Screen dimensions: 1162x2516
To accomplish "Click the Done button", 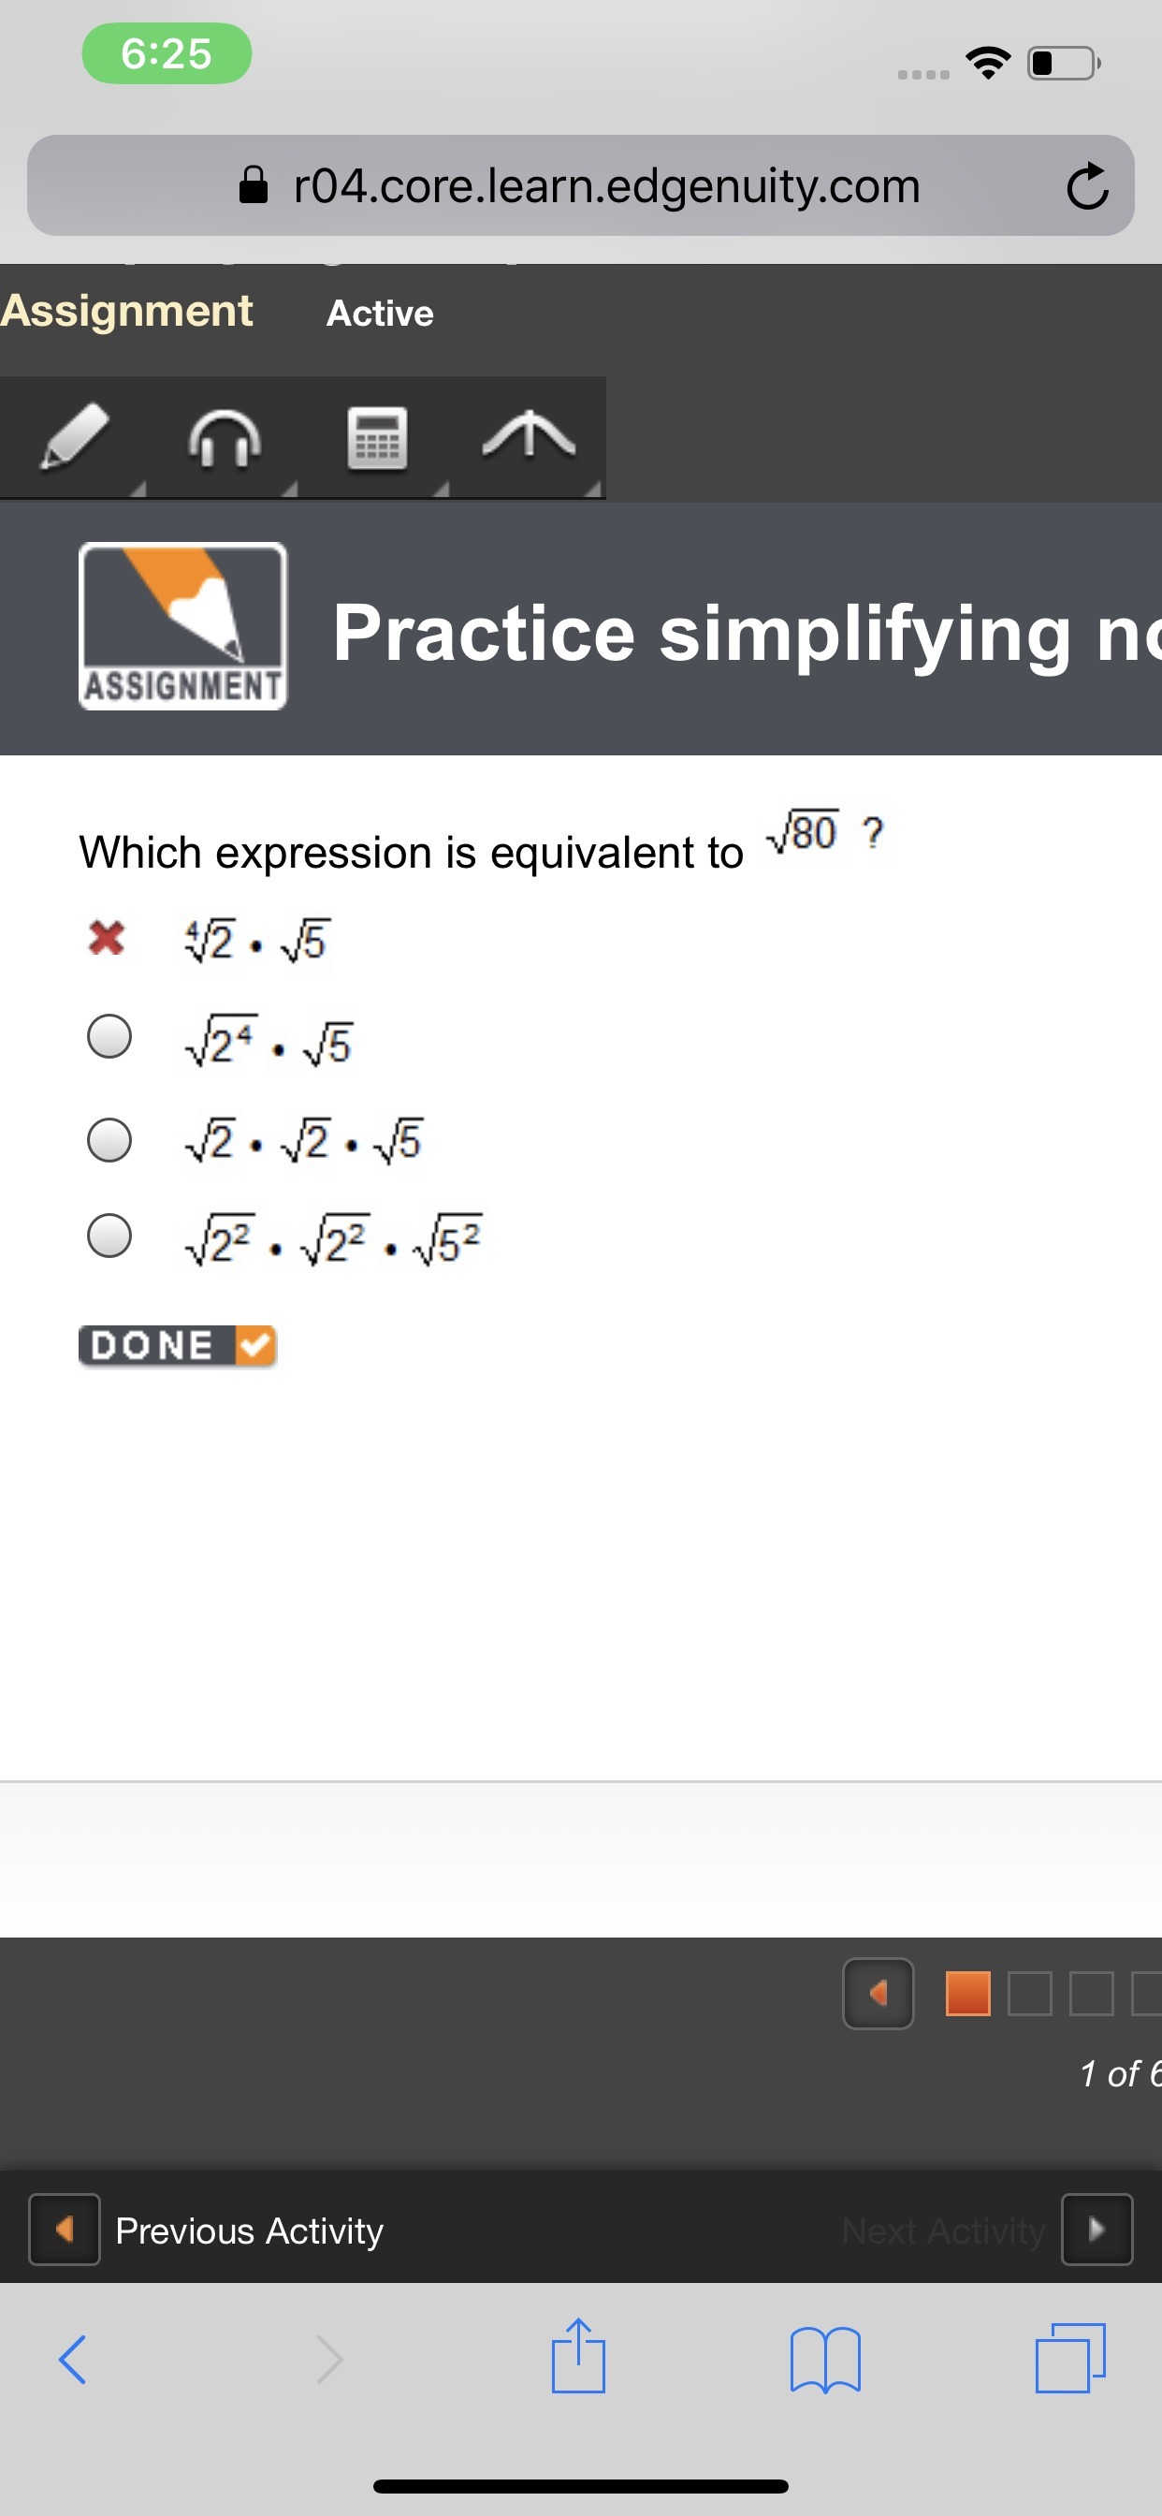I will click(x=178, y=1346).
